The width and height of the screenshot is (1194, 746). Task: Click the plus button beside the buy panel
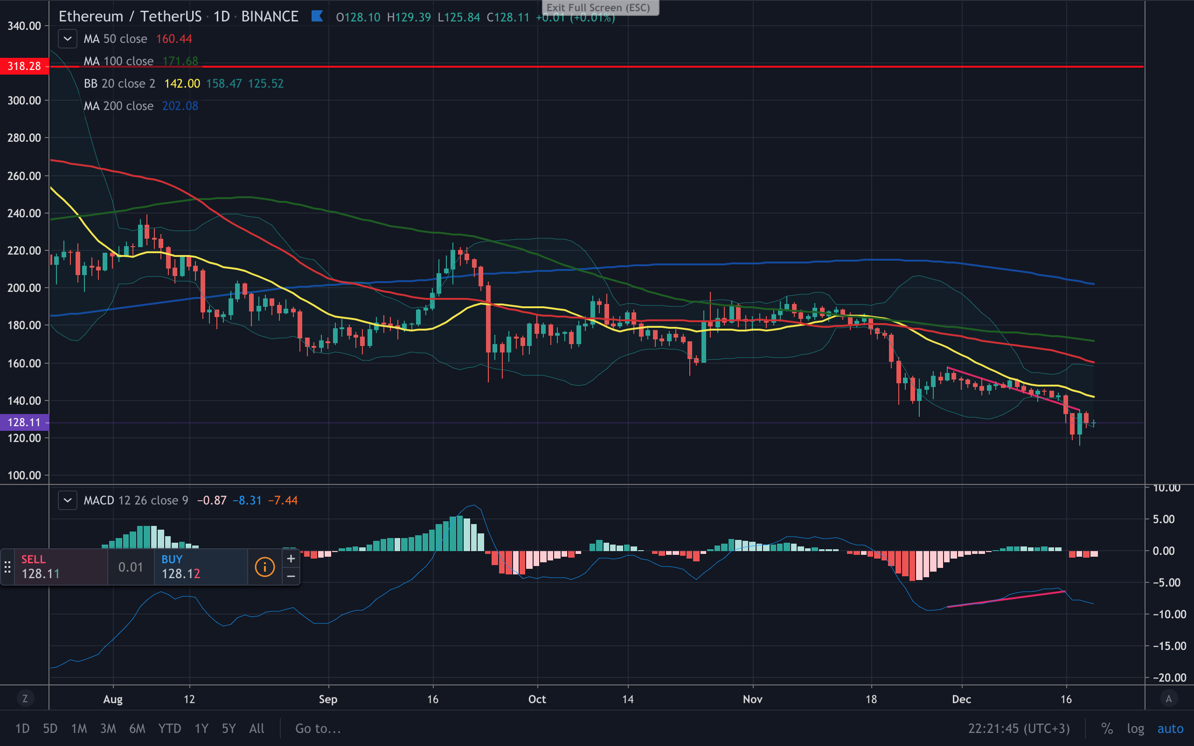tap(291, 559)
